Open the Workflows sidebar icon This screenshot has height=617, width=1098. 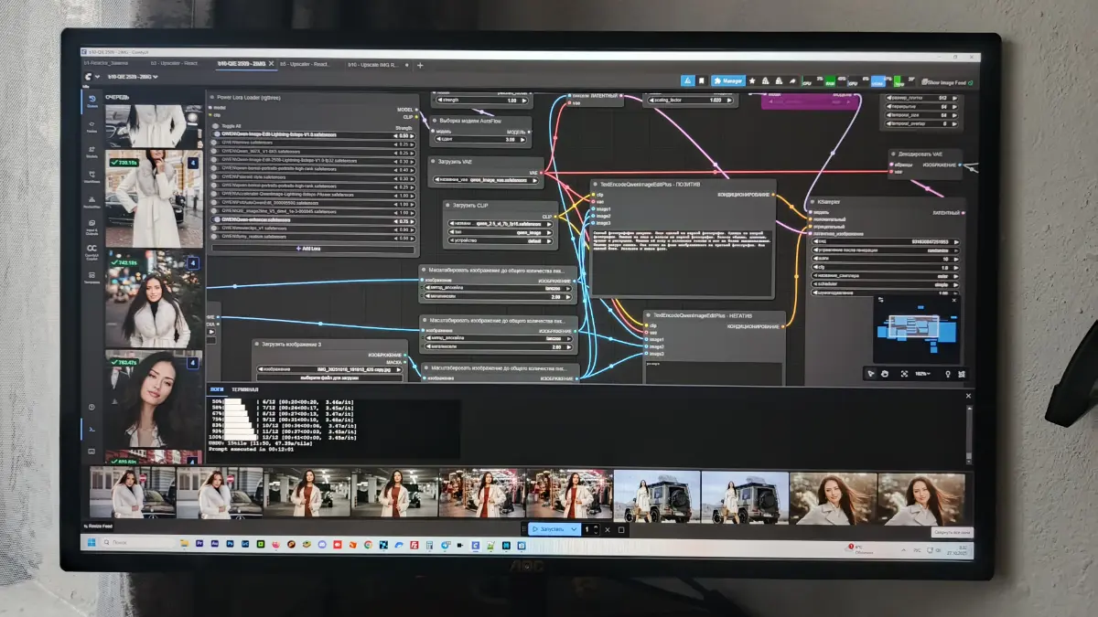pos(93,178)
